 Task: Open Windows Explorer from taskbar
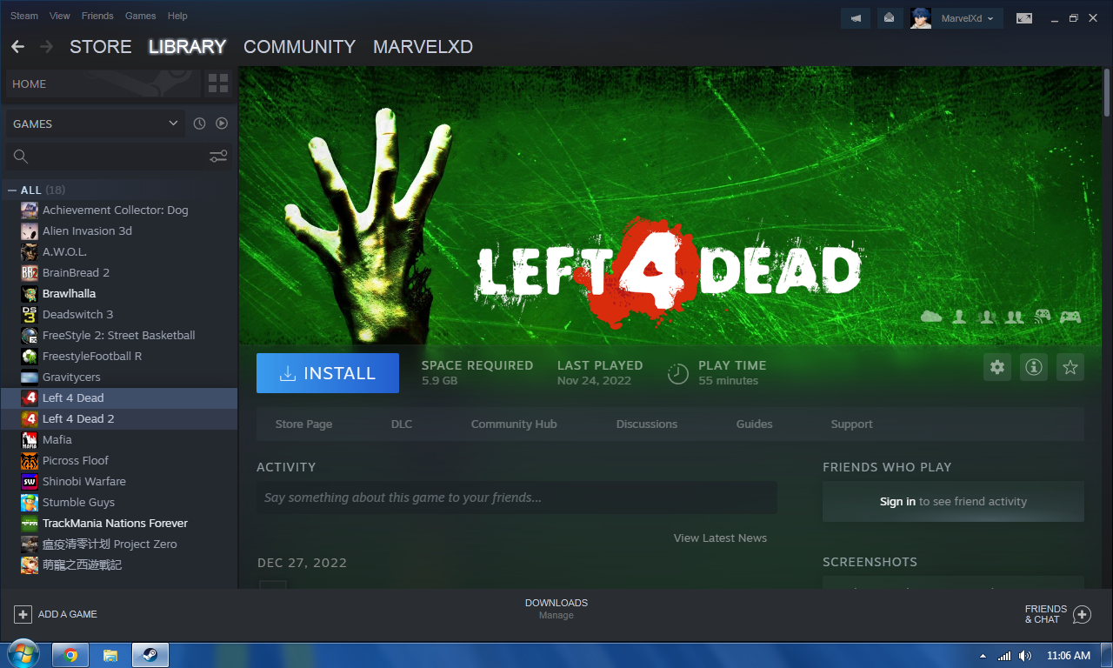coord(110,655)
